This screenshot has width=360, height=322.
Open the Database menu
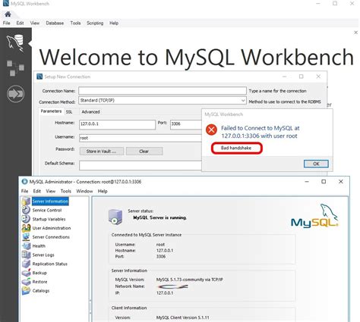pos(55,23)
